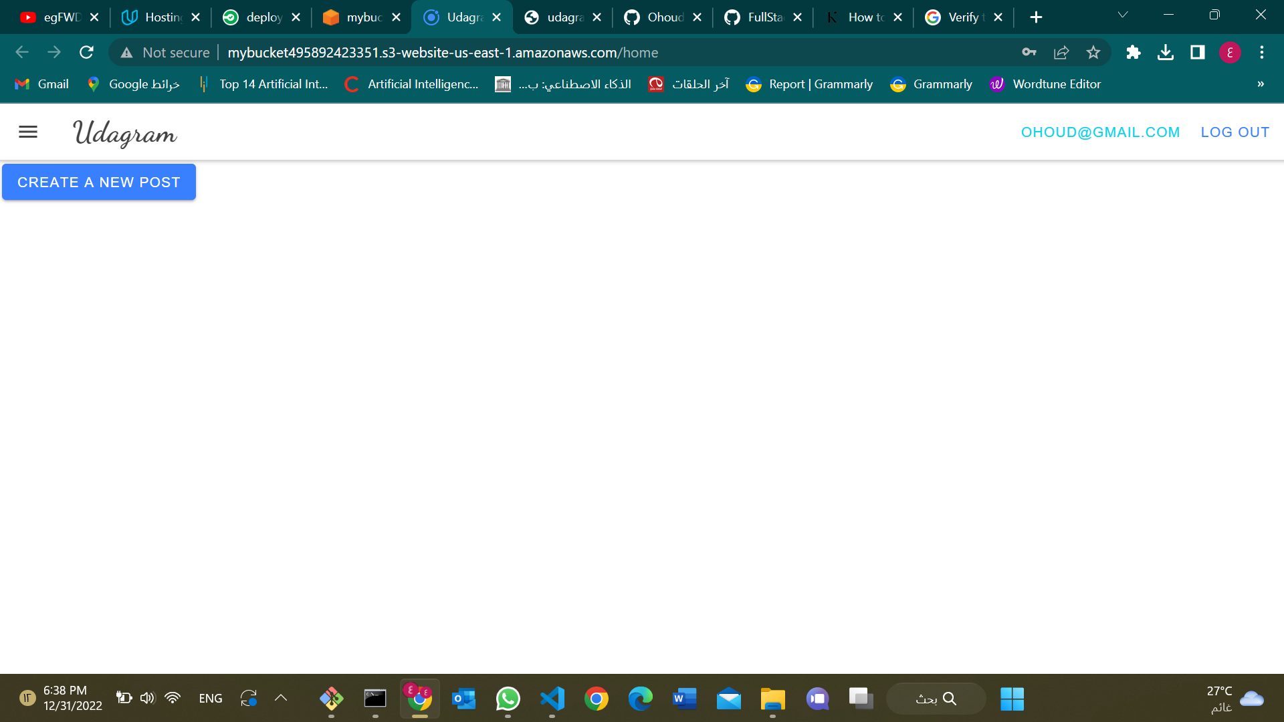Open the Chrome downloads icon
The width and height of the screenshot is (1284, 722).
click(x=1166, y=52)
